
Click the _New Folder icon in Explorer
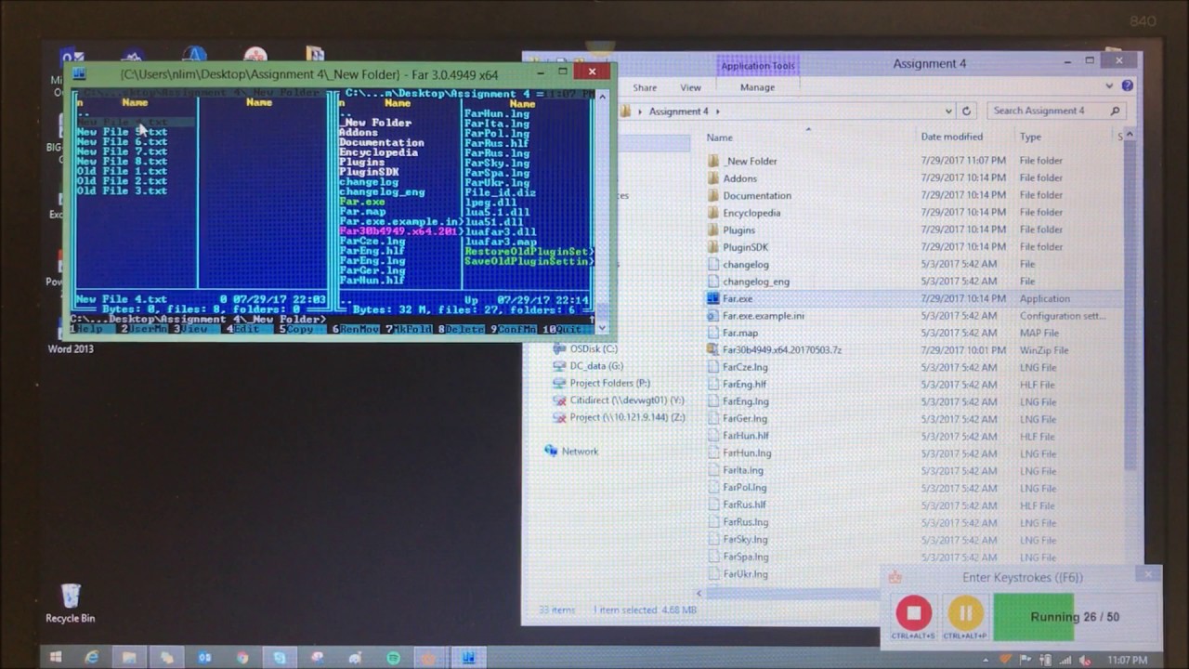[x=713, y=161]
